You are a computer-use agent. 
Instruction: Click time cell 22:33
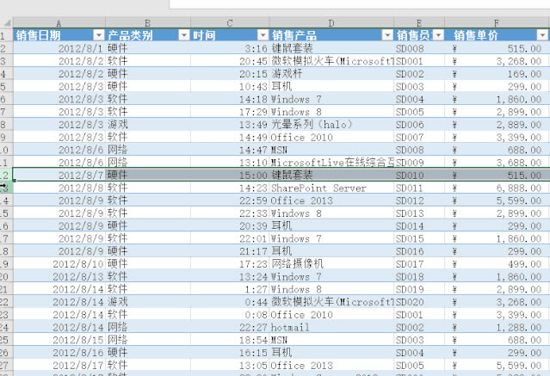(230, 213)
